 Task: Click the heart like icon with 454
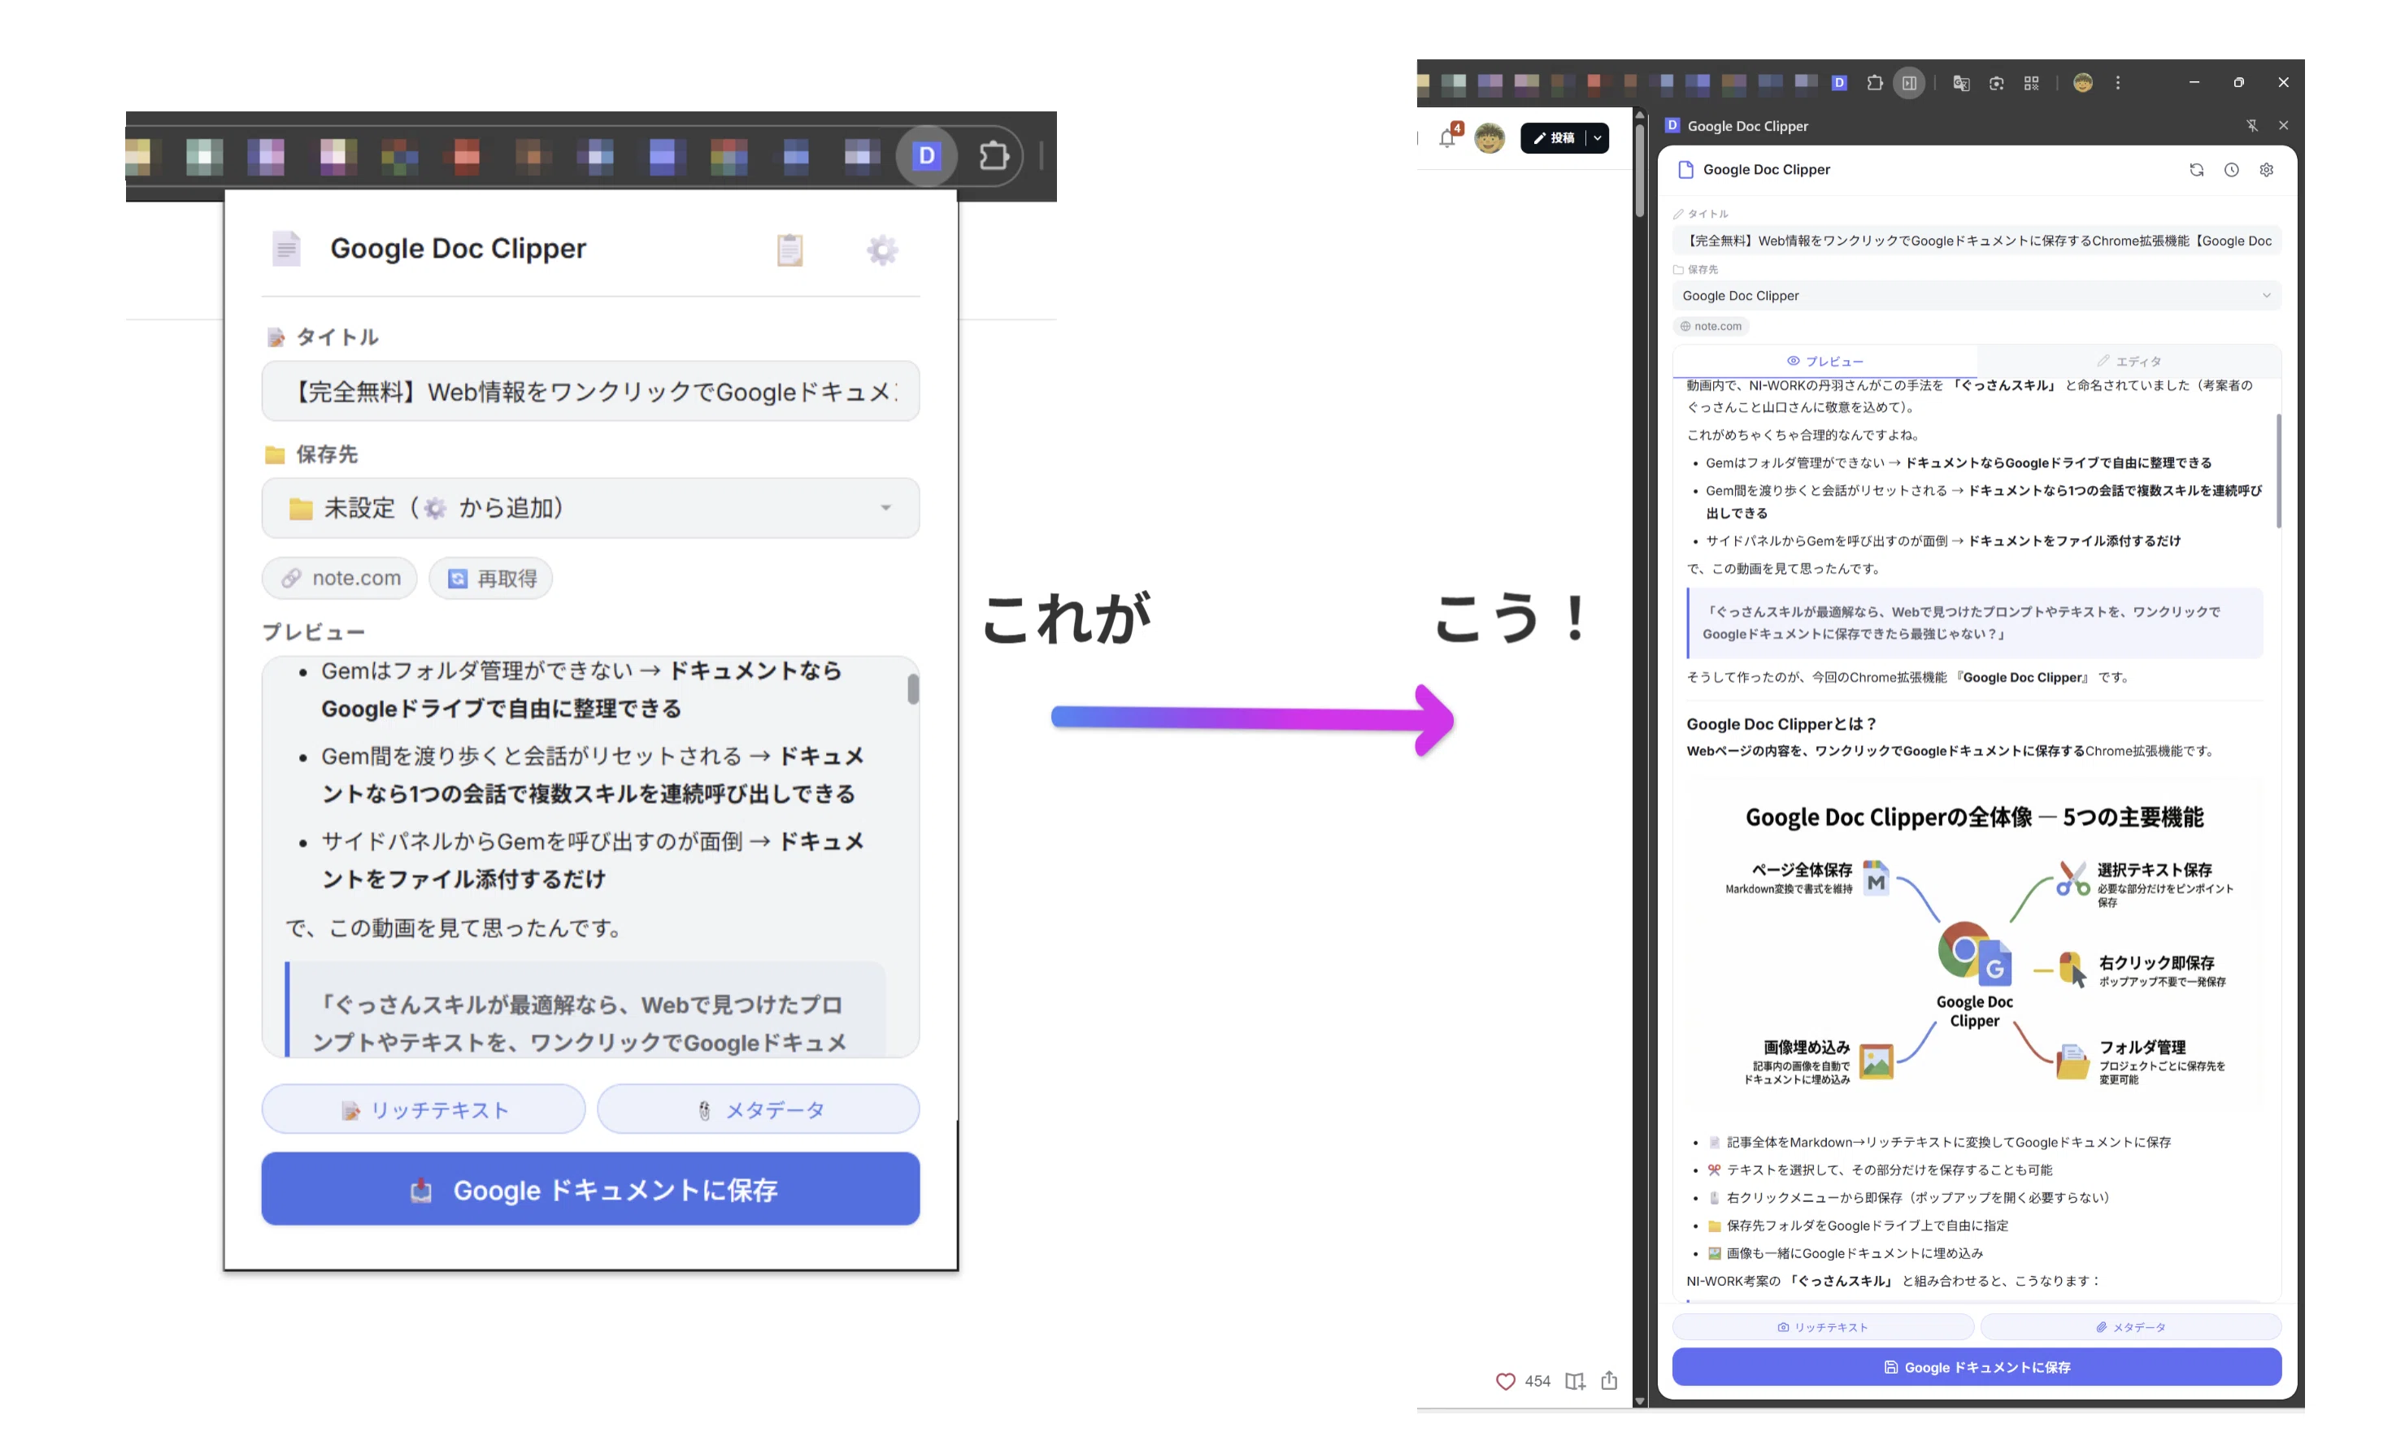click(x=1505, y=1382)
